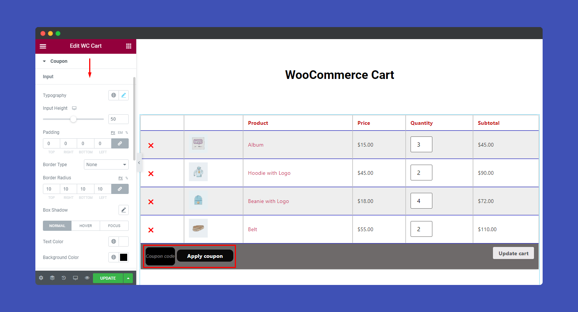578x312 pixels.
Task: Switch to the Normal state tab
Action: 57,226
